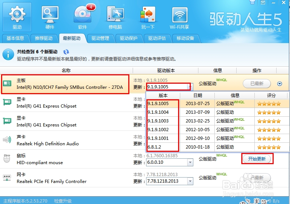Click the star rating for version 9.1.9.1003

pyautogui.click(x=269, y=121)
